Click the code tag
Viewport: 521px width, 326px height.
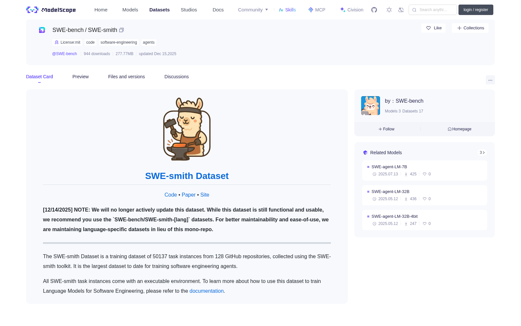(x=90, y=42)
